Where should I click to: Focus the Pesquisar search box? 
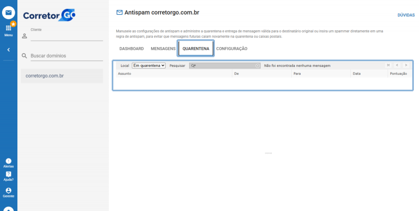(225, 66)
